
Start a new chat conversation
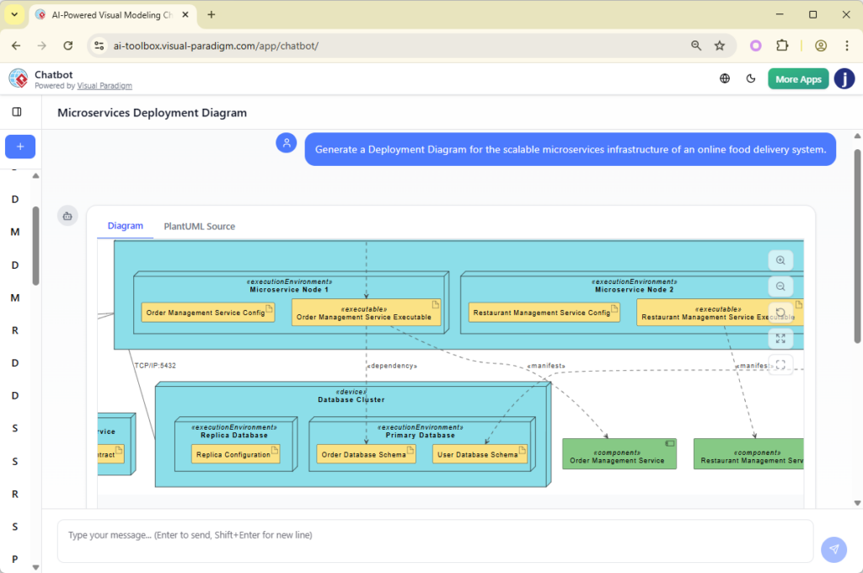[19, 146]
